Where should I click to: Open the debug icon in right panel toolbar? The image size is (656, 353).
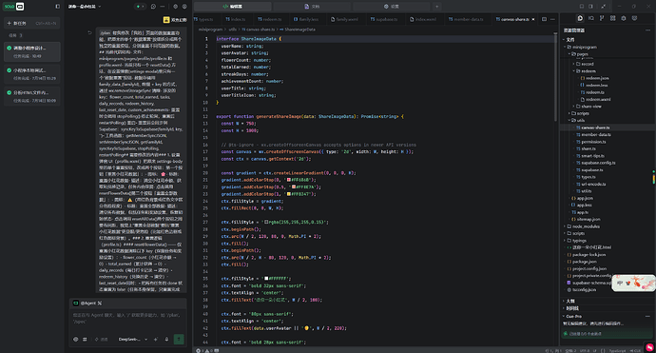point(624,18)
